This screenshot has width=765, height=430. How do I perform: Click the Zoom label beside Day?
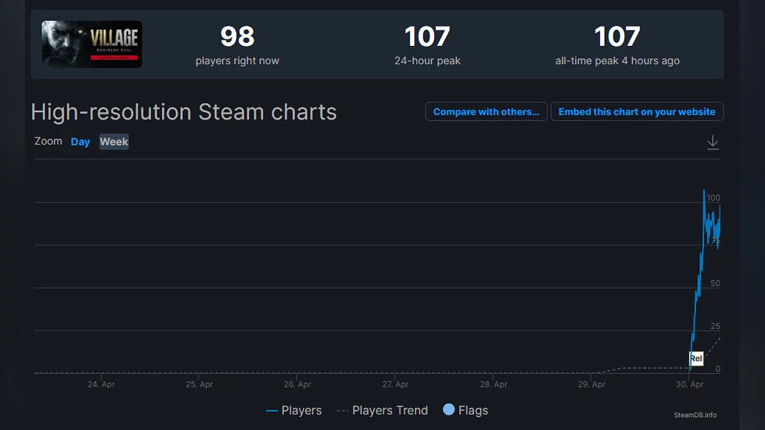pyautogui.click(x=48, y=141)
